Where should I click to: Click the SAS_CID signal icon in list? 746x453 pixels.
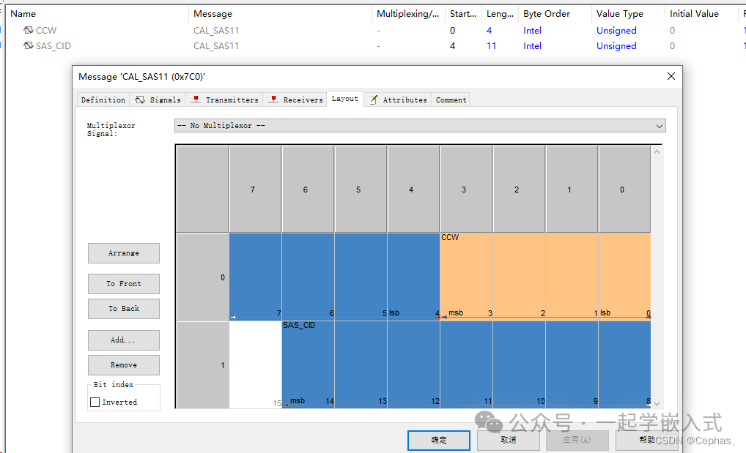(x=28, y=46)
